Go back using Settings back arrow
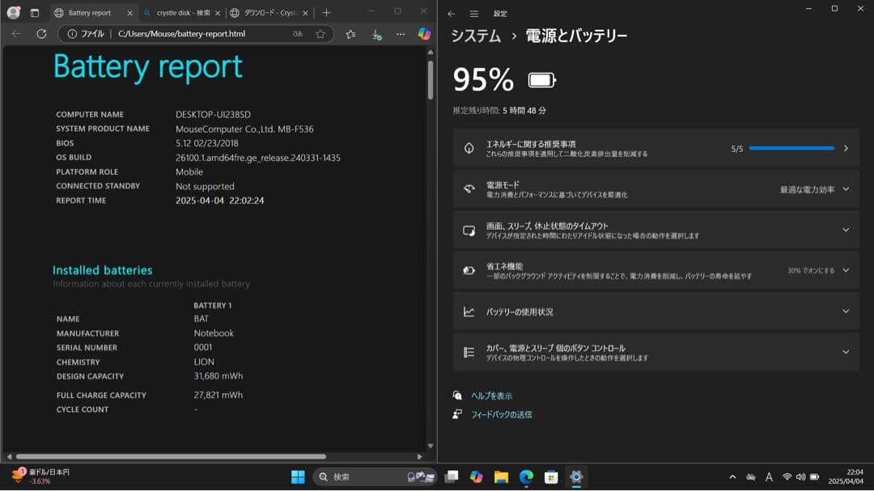Screen dimensions: 874x491 [453, 13]
